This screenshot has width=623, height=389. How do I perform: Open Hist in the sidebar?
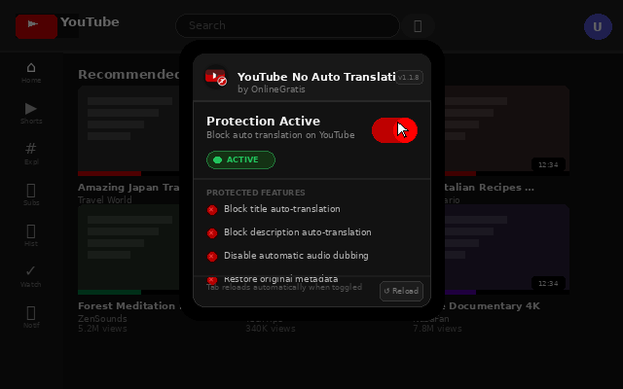[x=31, y=236]
